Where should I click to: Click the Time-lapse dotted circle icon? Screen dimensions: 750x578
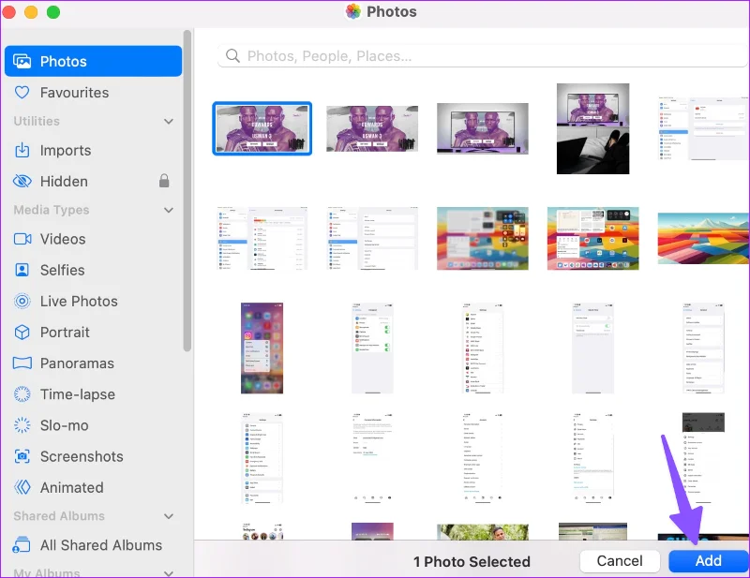[x=22, y=394]
